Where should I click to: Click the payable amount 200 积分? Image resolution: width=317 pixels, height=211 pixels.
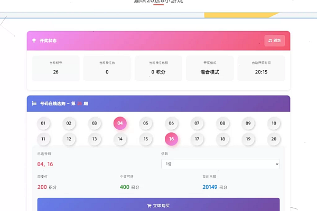point(47,187)
